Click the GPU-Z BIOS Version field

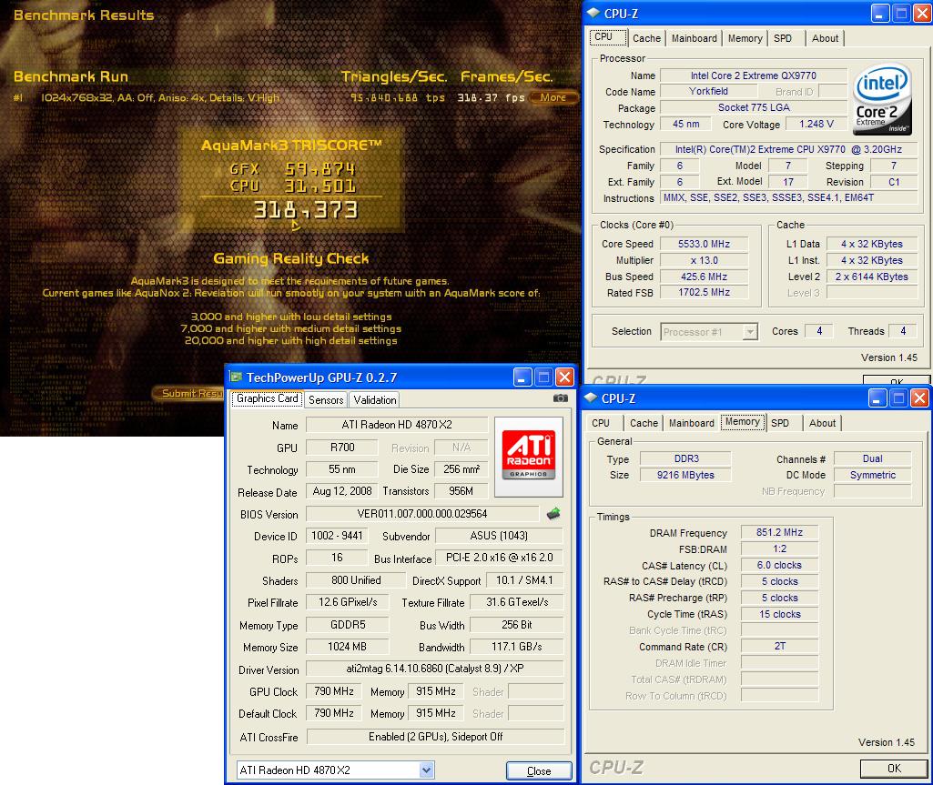pos(421,514)
